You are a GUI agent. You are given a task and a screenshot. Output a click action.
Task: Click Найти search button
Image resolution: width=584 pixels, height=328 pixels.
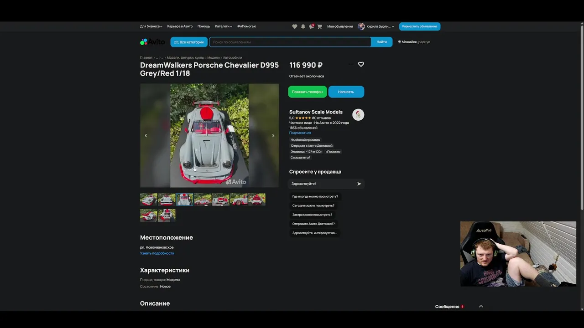pos(382,42)
